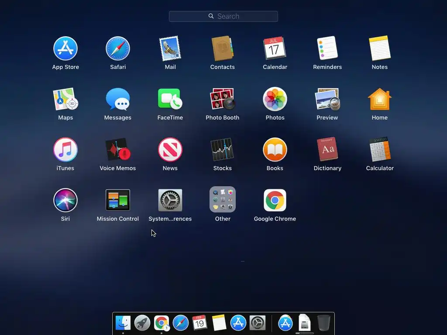Open the Preview app
Viewport: 447px width, 335px height.
(327, 99)
